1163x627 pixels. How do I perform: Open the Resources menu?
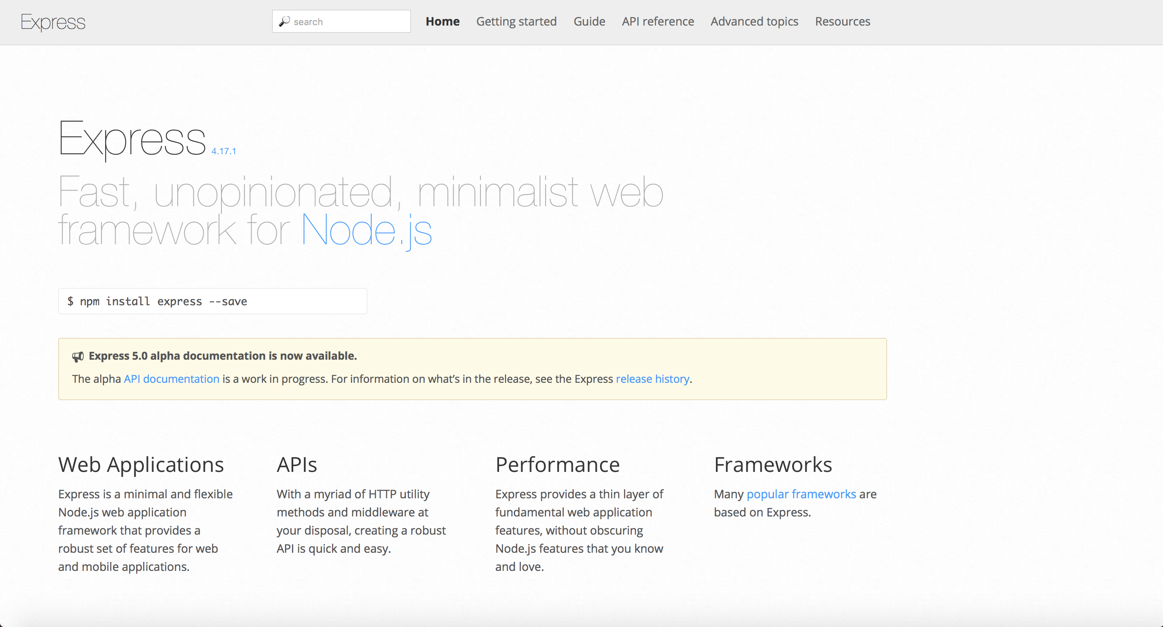pos(843,21)
